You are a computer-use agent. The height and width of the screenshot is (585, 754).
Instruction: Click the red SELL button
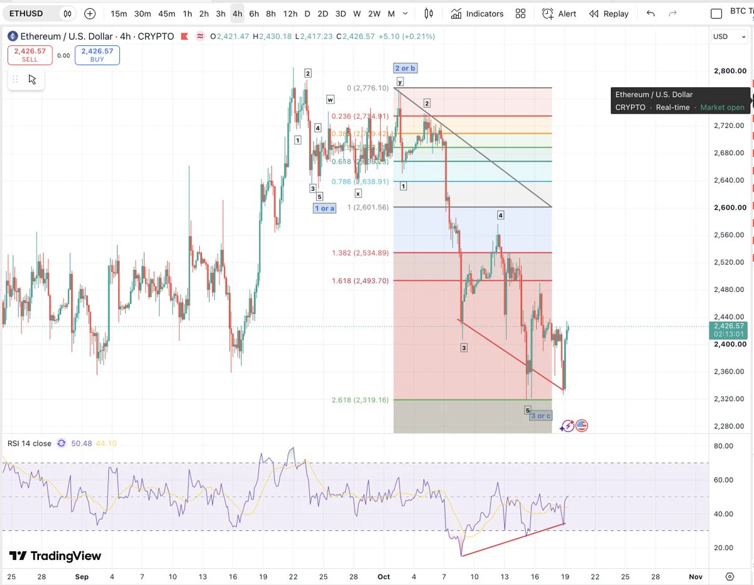30,55
